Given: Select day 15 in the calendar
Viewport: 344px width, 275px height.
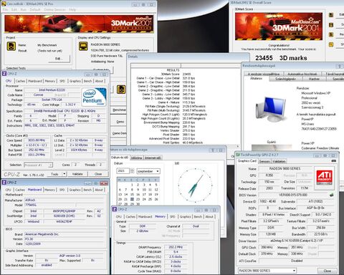Looking at the screenshot, I should 132,194.
